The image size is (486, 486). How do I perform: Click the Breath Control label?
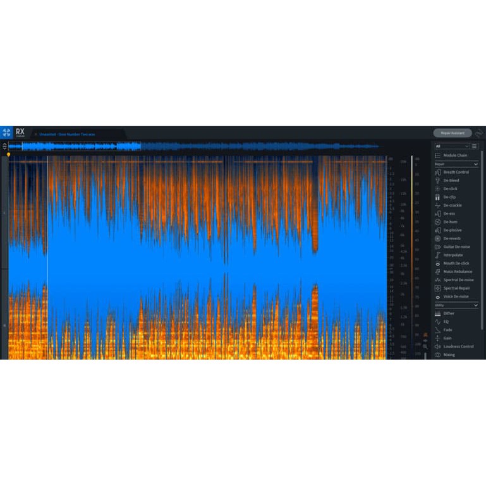pos(456,172)
